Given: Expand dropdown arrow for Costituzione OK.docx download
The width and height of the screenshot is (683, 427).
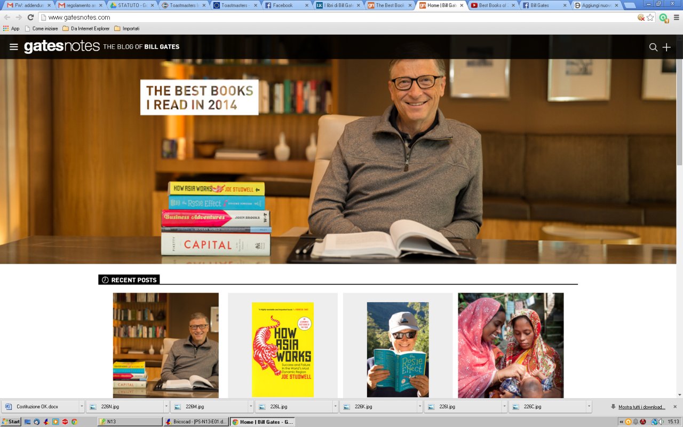Looking at the screenshot, I should pyautogui.click(x=82, y=407).
